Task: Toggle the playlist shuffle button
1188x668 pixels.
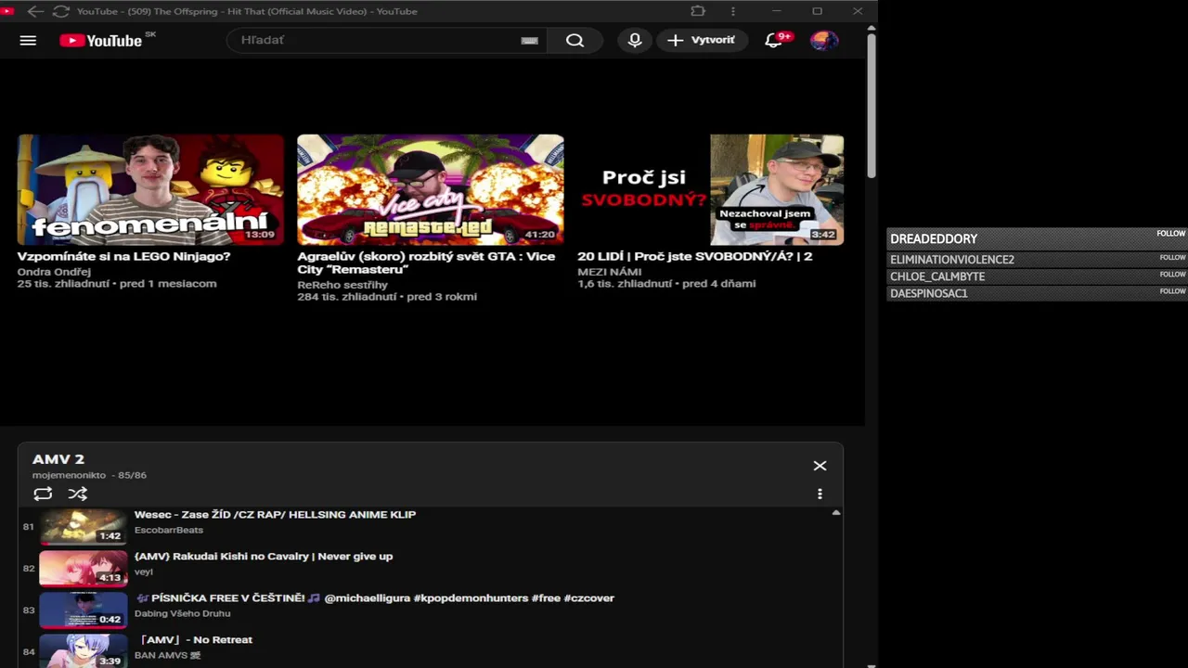Action: pos(78,495)
